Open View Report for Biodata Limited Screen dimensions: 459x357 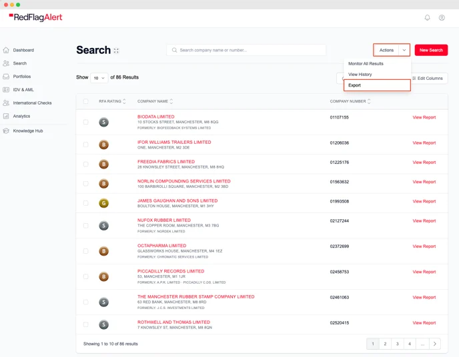(424, 117)
